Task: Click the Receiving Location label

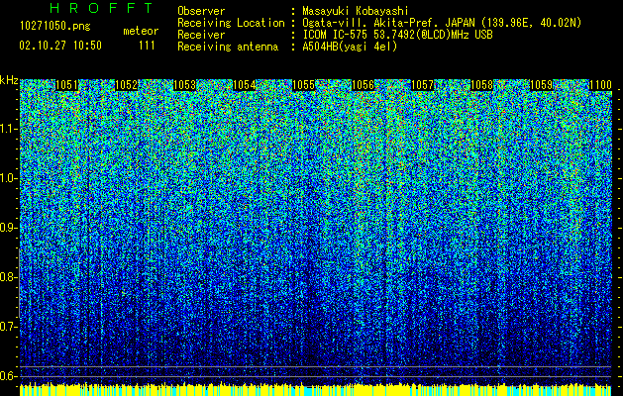Action: click(231, 23)
